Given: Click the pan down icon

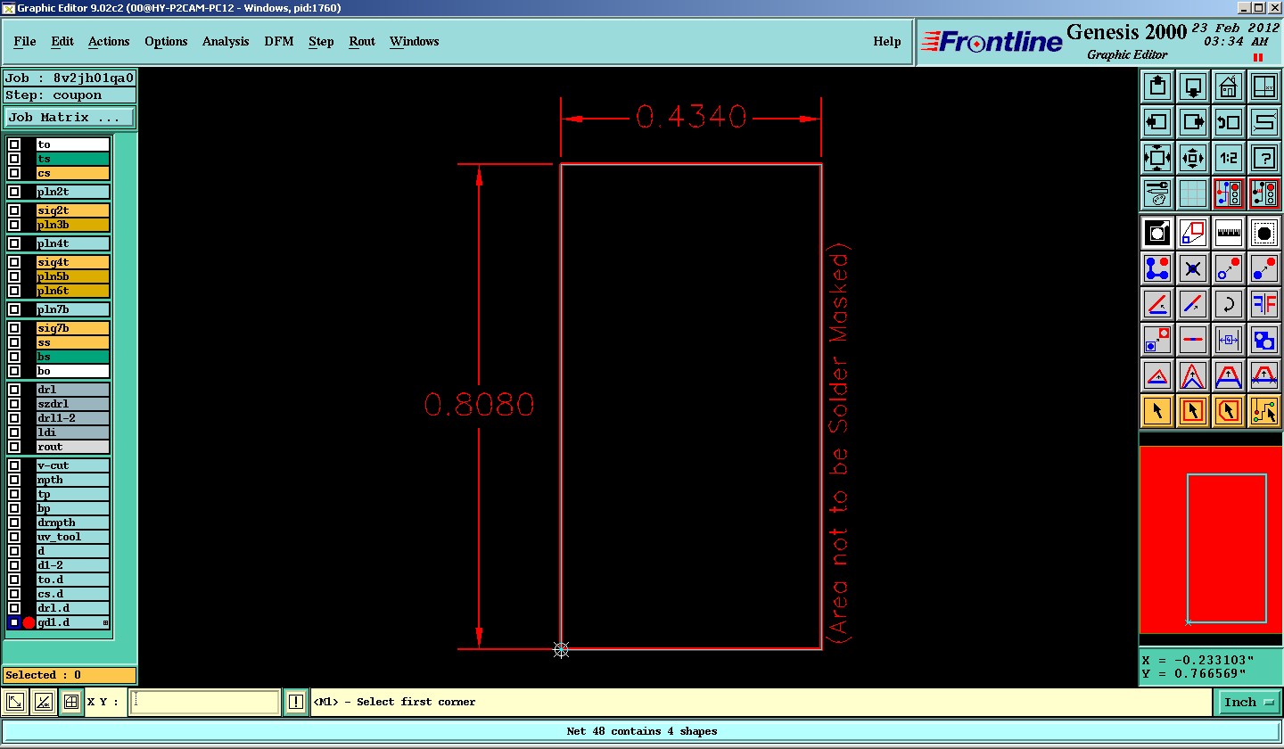Looking at the screenshot, I should [1193, 86].
